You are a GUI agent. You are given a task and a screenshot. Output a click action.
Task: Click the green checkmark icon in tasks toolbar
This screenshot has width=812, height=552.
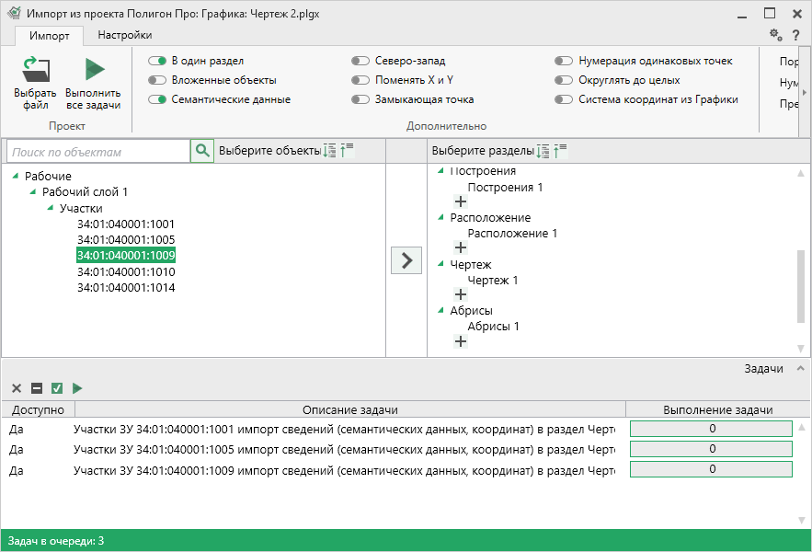[x=57, y=388]
